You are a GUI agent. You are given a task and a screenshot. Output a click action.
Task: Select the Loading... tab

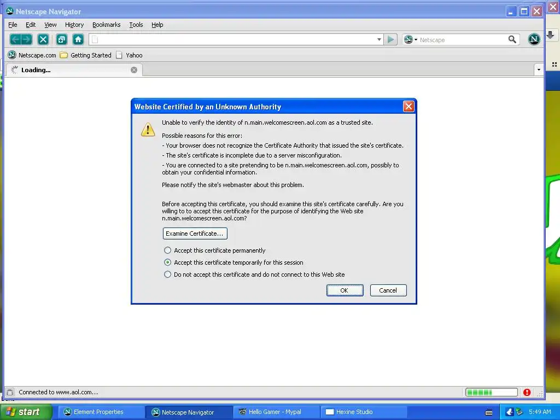(x=74, y=70)
